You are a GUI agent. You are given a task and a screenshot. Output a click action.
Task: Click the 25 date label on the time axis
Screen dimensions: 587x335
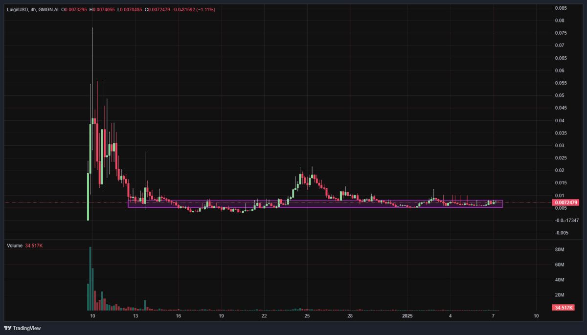pyautogui.click(x=307, y=316)
